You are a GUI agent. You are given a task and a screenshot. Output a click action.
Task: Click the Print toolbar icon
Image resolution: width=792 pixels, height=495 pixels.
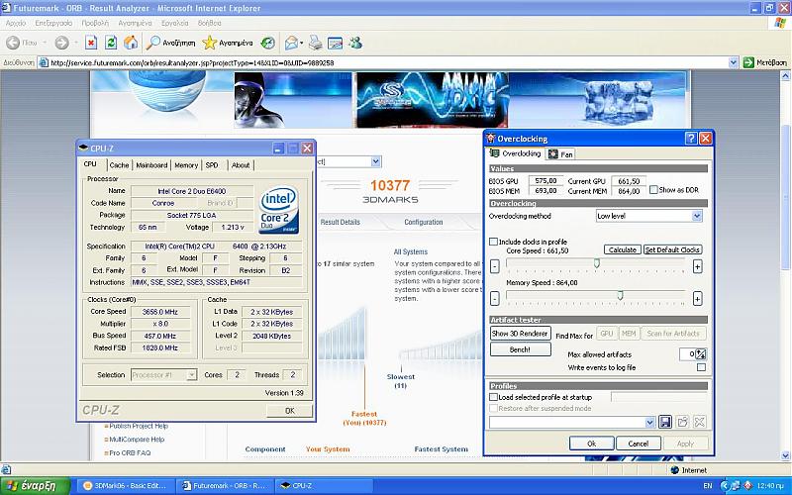pyautogui.click(x=316, y=43)
